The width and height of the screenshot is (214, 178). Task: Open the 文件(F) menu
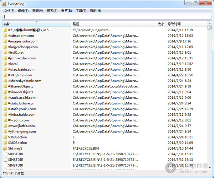point(9,11)
